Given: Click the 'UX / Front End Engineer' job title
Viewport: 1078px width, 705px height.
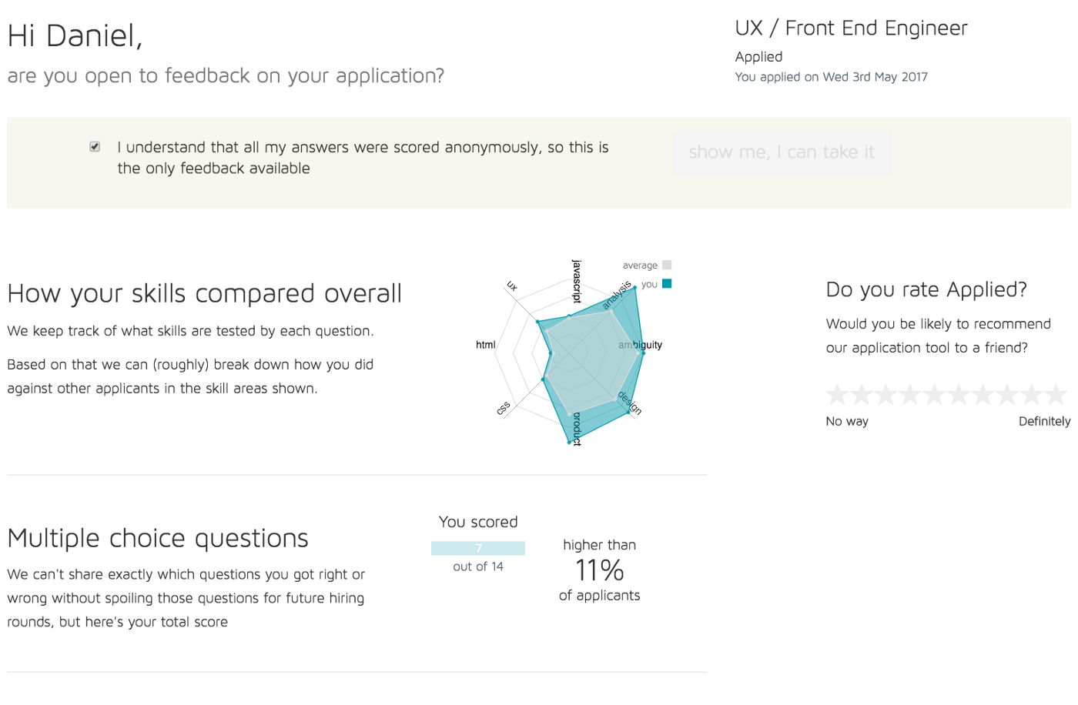Looking at the screenshot, I should point(851,28).
